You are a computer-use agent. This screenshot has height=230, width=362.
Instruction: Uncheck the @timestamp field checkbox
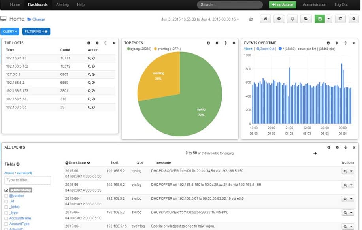pyautogui.click(x=6, y=190)
